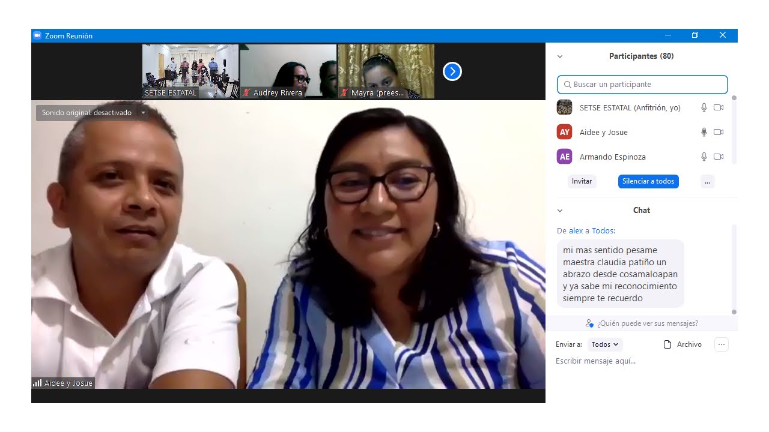Select SETSE ESTATAL video thumbnail
The width and height of the screenshot is (769, 432).
coord(190,71)
